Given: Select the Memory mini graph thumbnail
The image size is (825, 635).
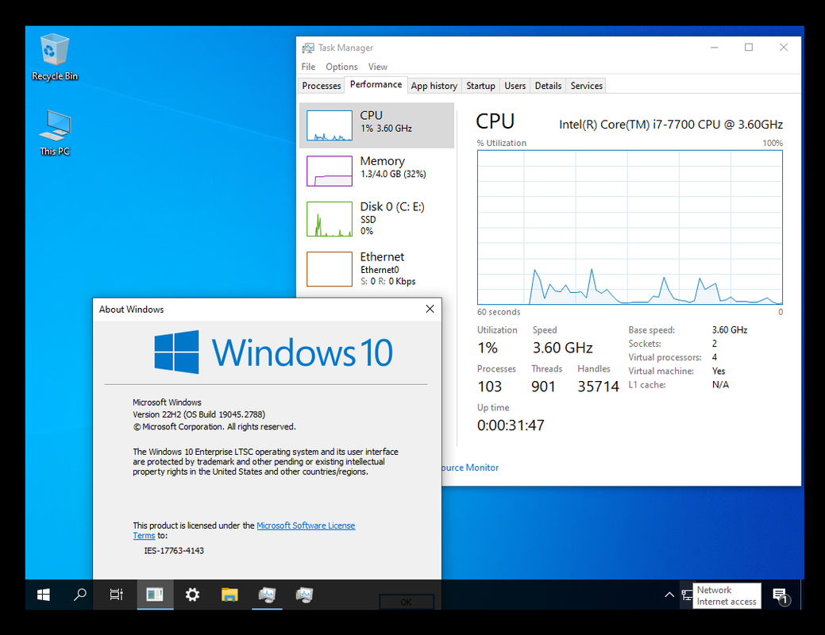Looking at the screenshot, I should [330, 171].
